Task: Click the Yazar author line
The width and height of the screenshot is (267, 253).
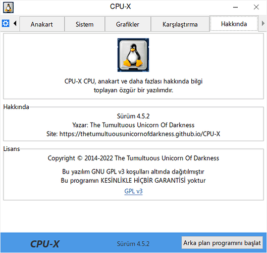Action: (133, 125)
